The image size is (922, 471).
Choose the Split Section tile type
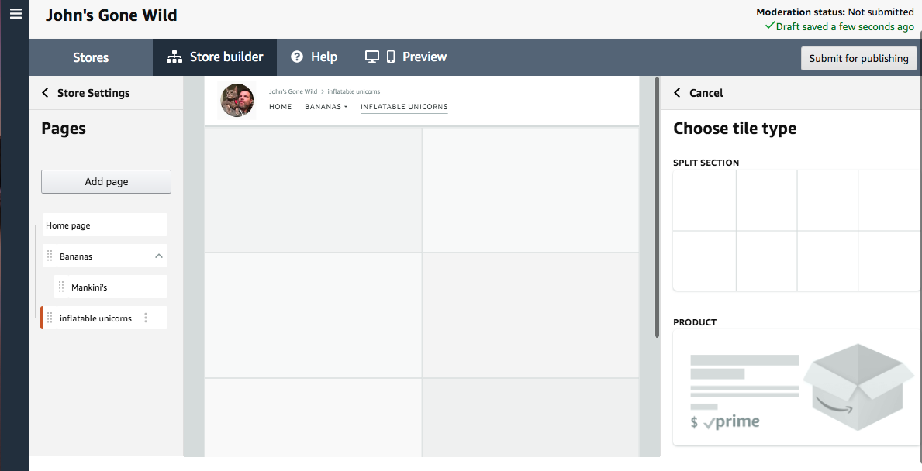point(796,229)
